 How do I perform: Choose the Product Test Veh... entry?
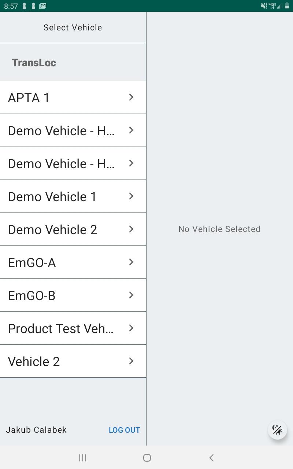pyautogui.click(x=73, y=328)
